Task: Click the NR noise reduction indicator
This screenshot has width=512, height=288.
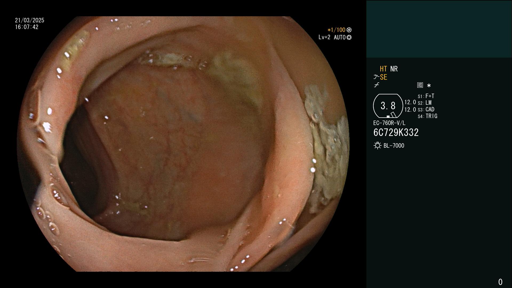Action: [x=394, y=69]
